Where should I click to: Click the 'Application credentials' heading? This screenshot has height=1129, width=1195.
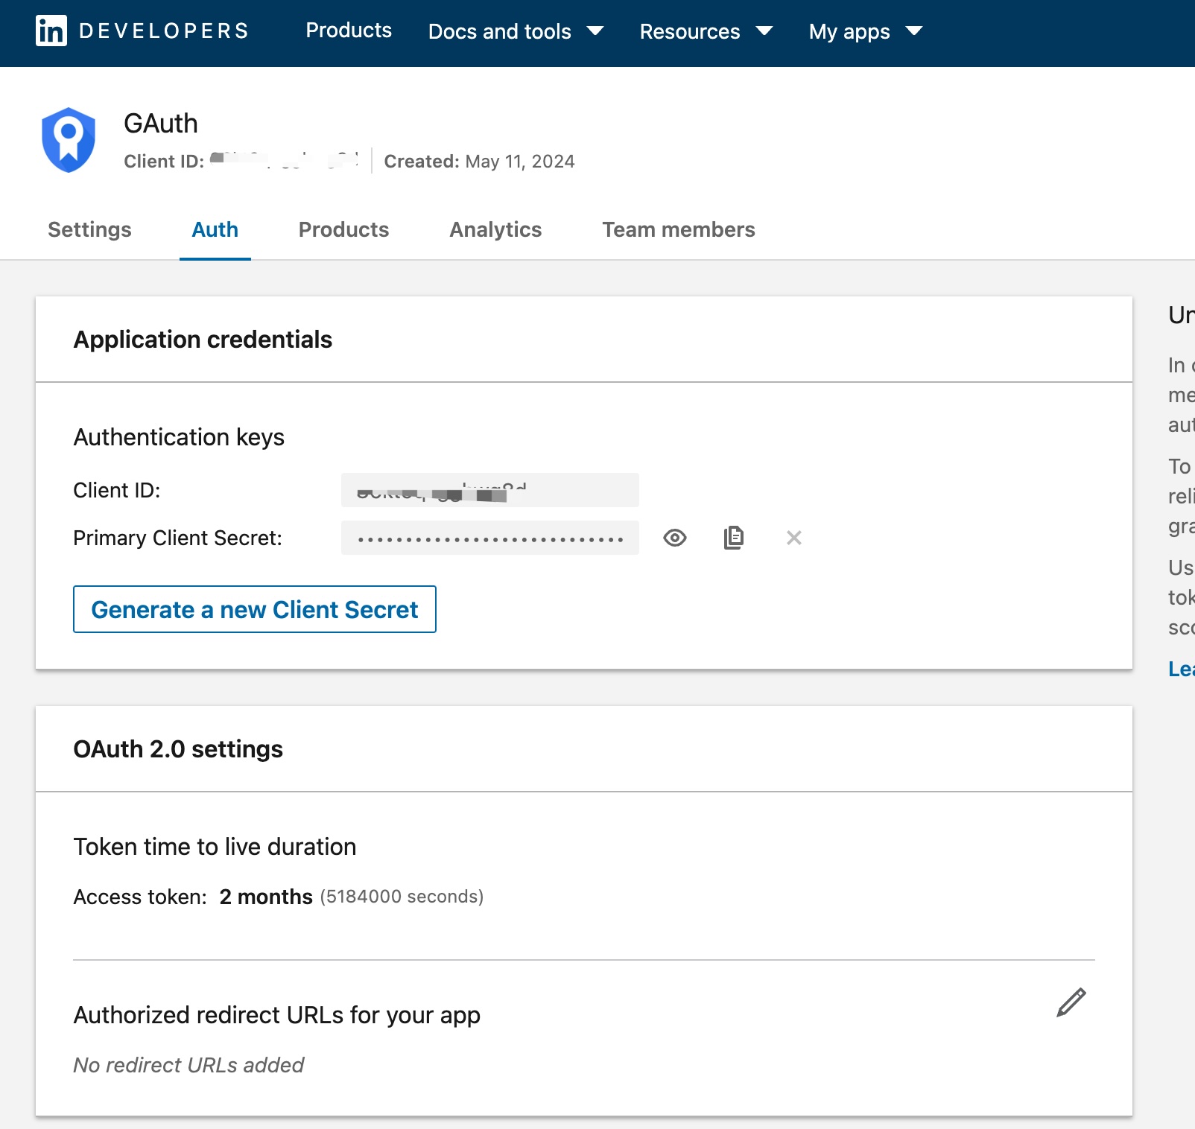203,340
